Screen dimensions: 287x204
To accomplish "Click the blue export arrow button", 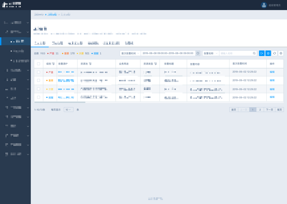I will coord(262,53).
